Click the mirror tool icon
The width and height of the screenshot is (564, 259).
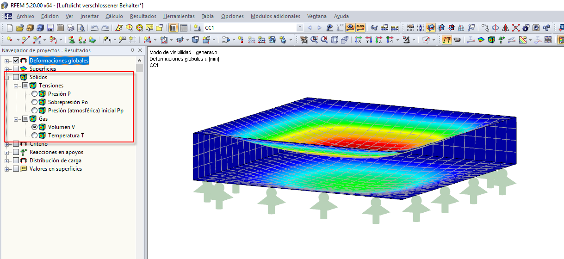pyautogui.click(x=506, y=28)
